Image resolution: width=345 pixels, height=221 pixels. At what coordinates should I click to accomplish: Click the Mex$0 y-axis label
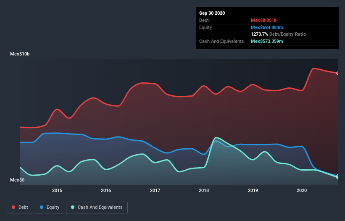click(17, 180)
